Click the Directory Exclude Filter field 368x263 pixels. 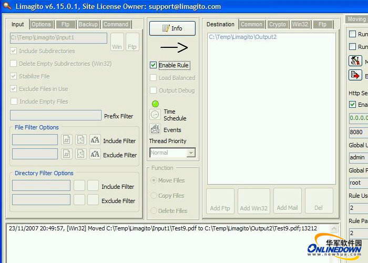[x=41, y=200]
